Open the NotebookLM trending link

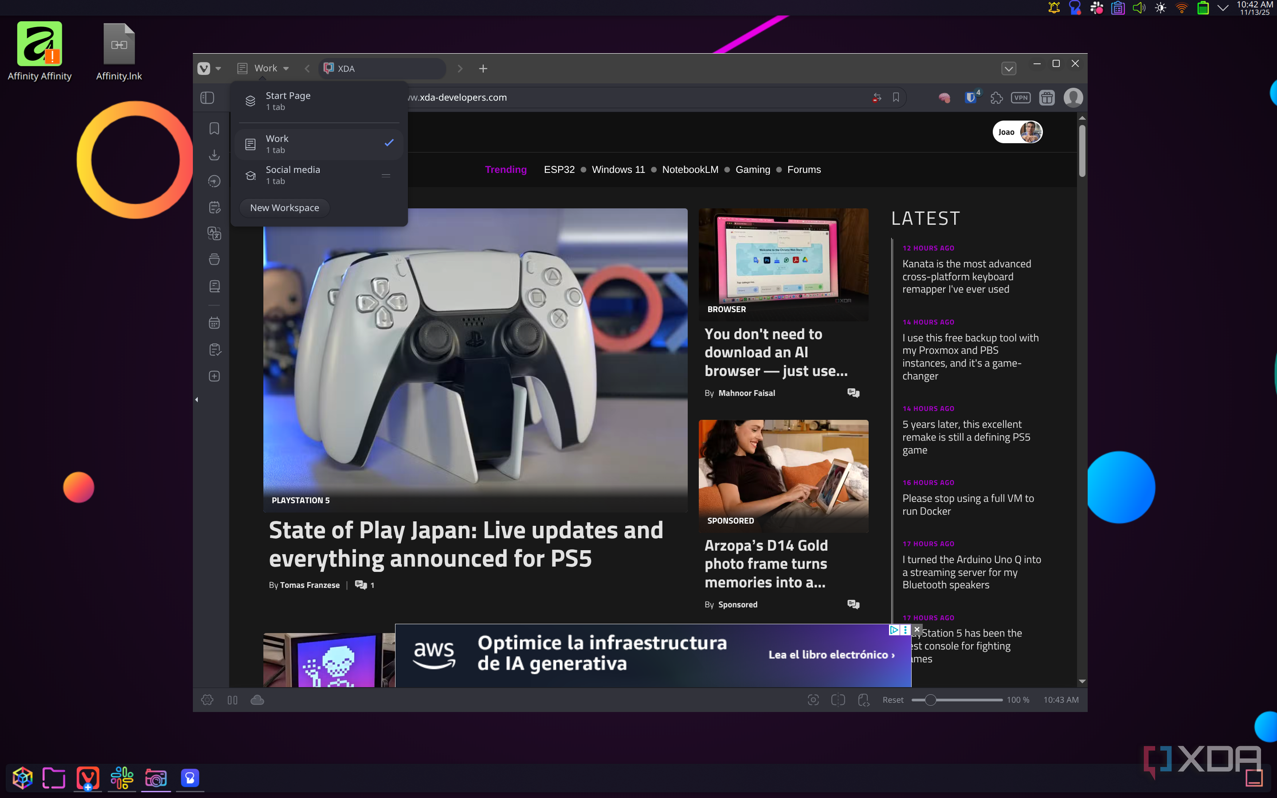pos(689,169)
